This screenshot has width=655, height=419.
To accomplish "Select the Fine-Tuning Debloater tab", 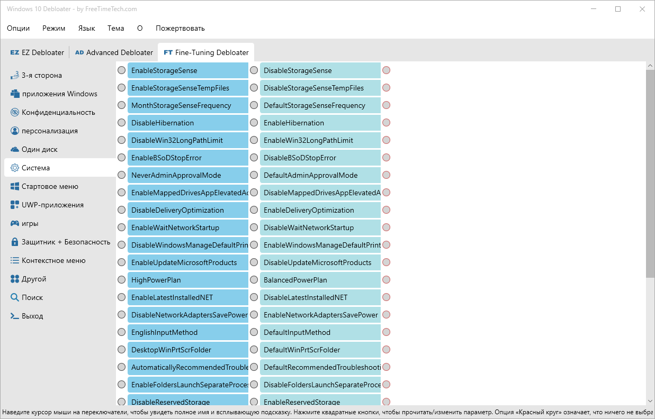I will point(206,52).
